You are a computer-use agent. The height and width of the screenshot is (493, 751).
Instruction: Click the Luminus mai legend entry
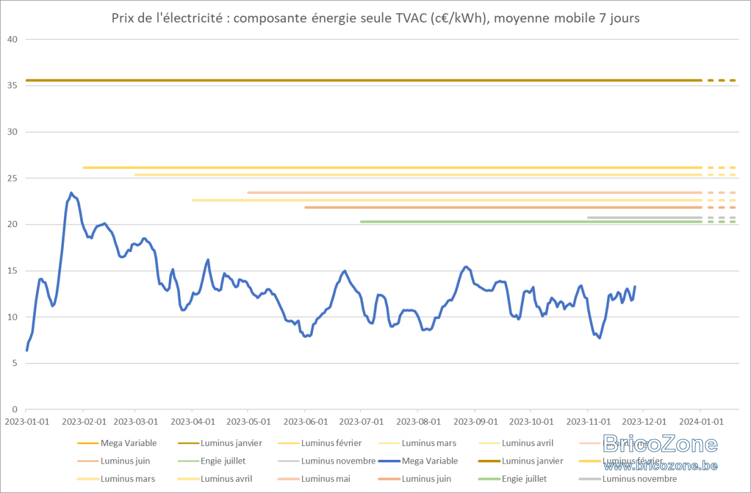pos(313,479)
